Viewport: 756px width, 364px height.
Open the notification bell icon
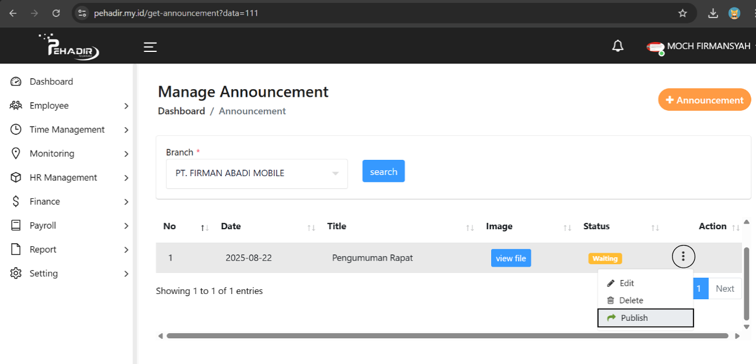coord(618,45)
